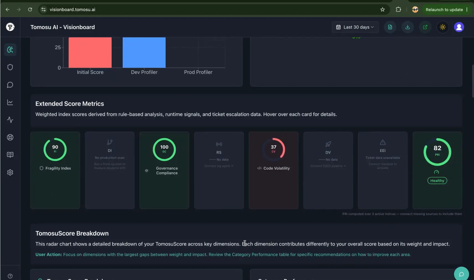Click the shield icon beside Fragility Index
The height and width of the screenshot is (280, 474).
pyautogui.click(x=42, y=168)
